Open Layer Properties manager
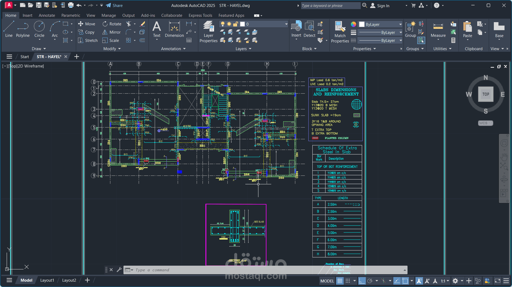512x287 pixels. click(x=208, y=31)
